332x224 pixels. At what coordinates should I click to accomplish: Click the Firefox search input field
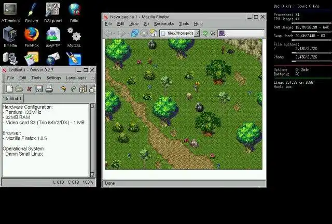(245, 33)
